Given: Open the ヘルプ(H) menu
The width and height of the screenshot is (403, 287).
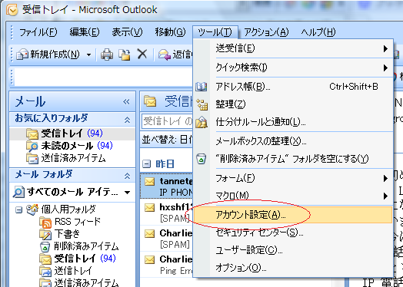Looking at the screenshot, I should tap(318, 32).
